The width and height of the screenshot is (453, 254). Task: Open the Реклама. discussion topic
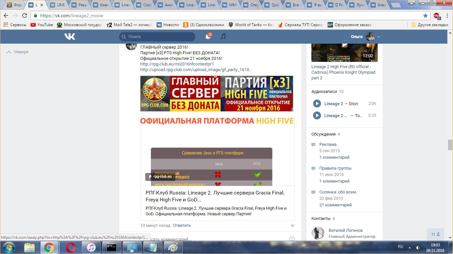(328, 145)
